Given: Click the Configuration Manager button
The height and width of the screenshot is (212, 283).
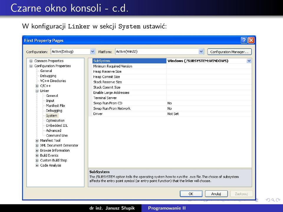Looking at the screenshot, I should coord(229,52).
